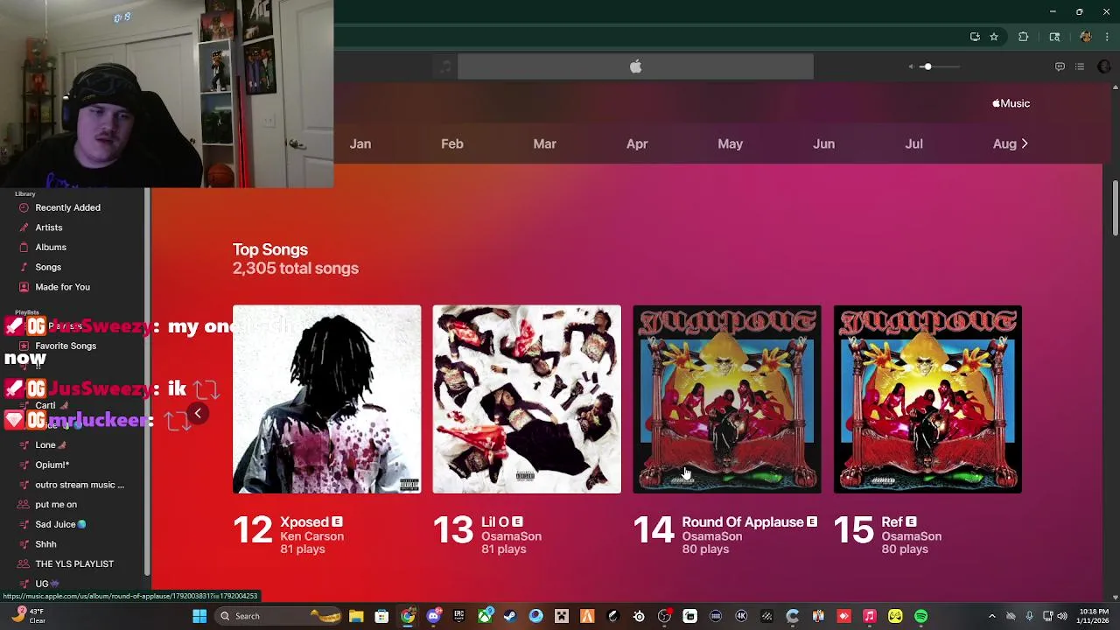Open the Chrome three-dot menu
Viewport: 1120px width, 630px height.
pyautogui.click(x=1108, y=37)
